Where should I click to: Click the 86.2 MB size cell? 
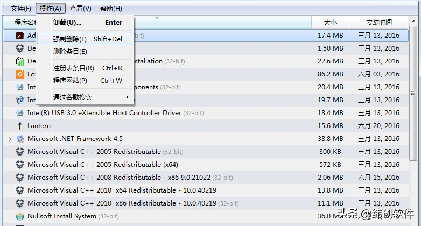330,74
